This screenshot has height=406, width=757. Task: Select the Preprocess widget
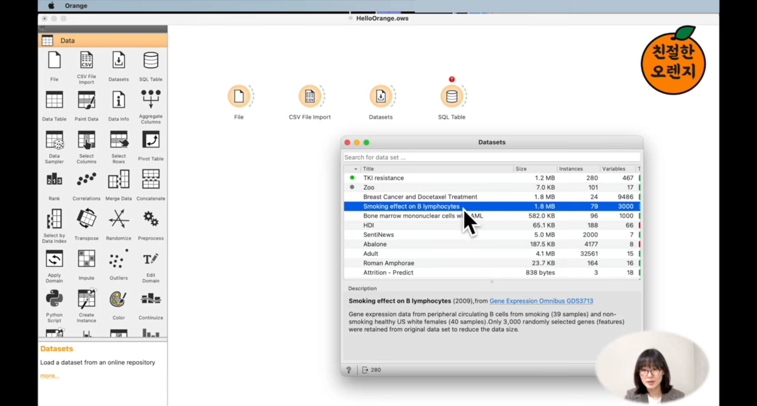coord(151,225)
